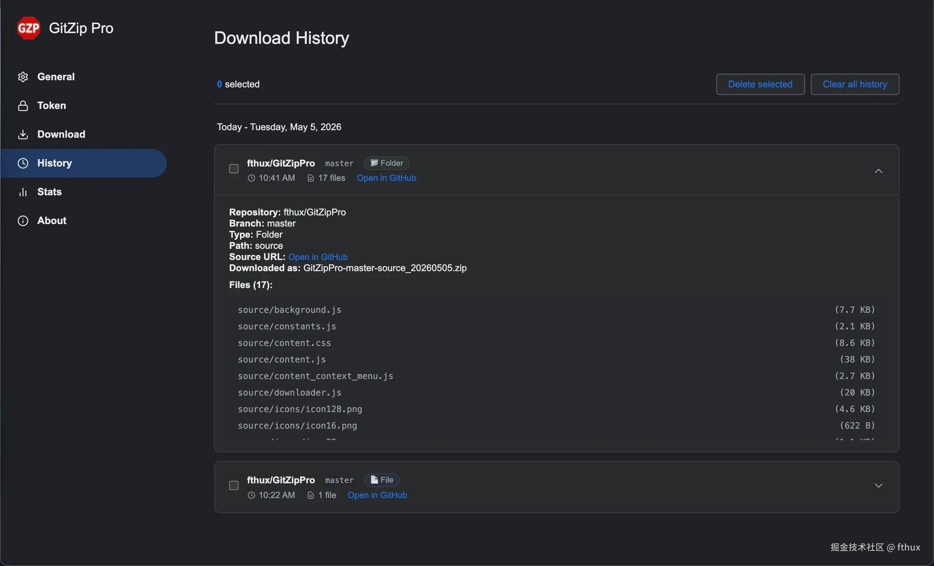Open the General settings page
This screenshot has width=934, height=566.
click(x=83, y=77)
